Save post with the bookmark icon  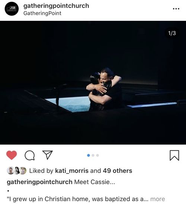(174, 155)
